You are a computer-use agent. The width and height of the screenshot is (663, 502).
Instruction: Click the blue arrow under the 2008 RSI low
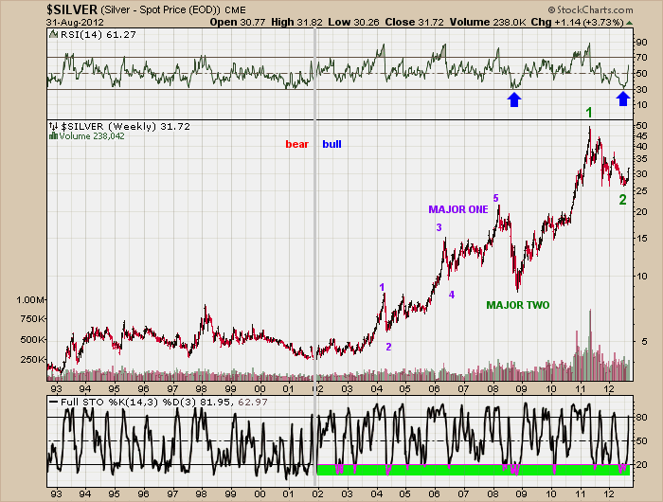coord(514,99)
